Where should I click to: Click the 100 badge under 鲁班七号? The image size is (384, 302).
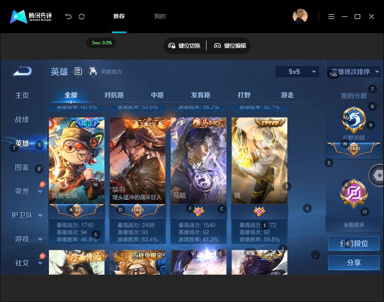click(77, 210)
